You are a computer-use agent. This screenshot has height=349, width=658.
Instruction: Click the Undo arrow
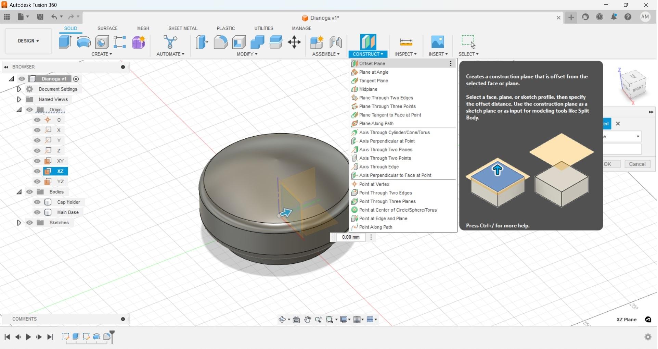point(54,17)
